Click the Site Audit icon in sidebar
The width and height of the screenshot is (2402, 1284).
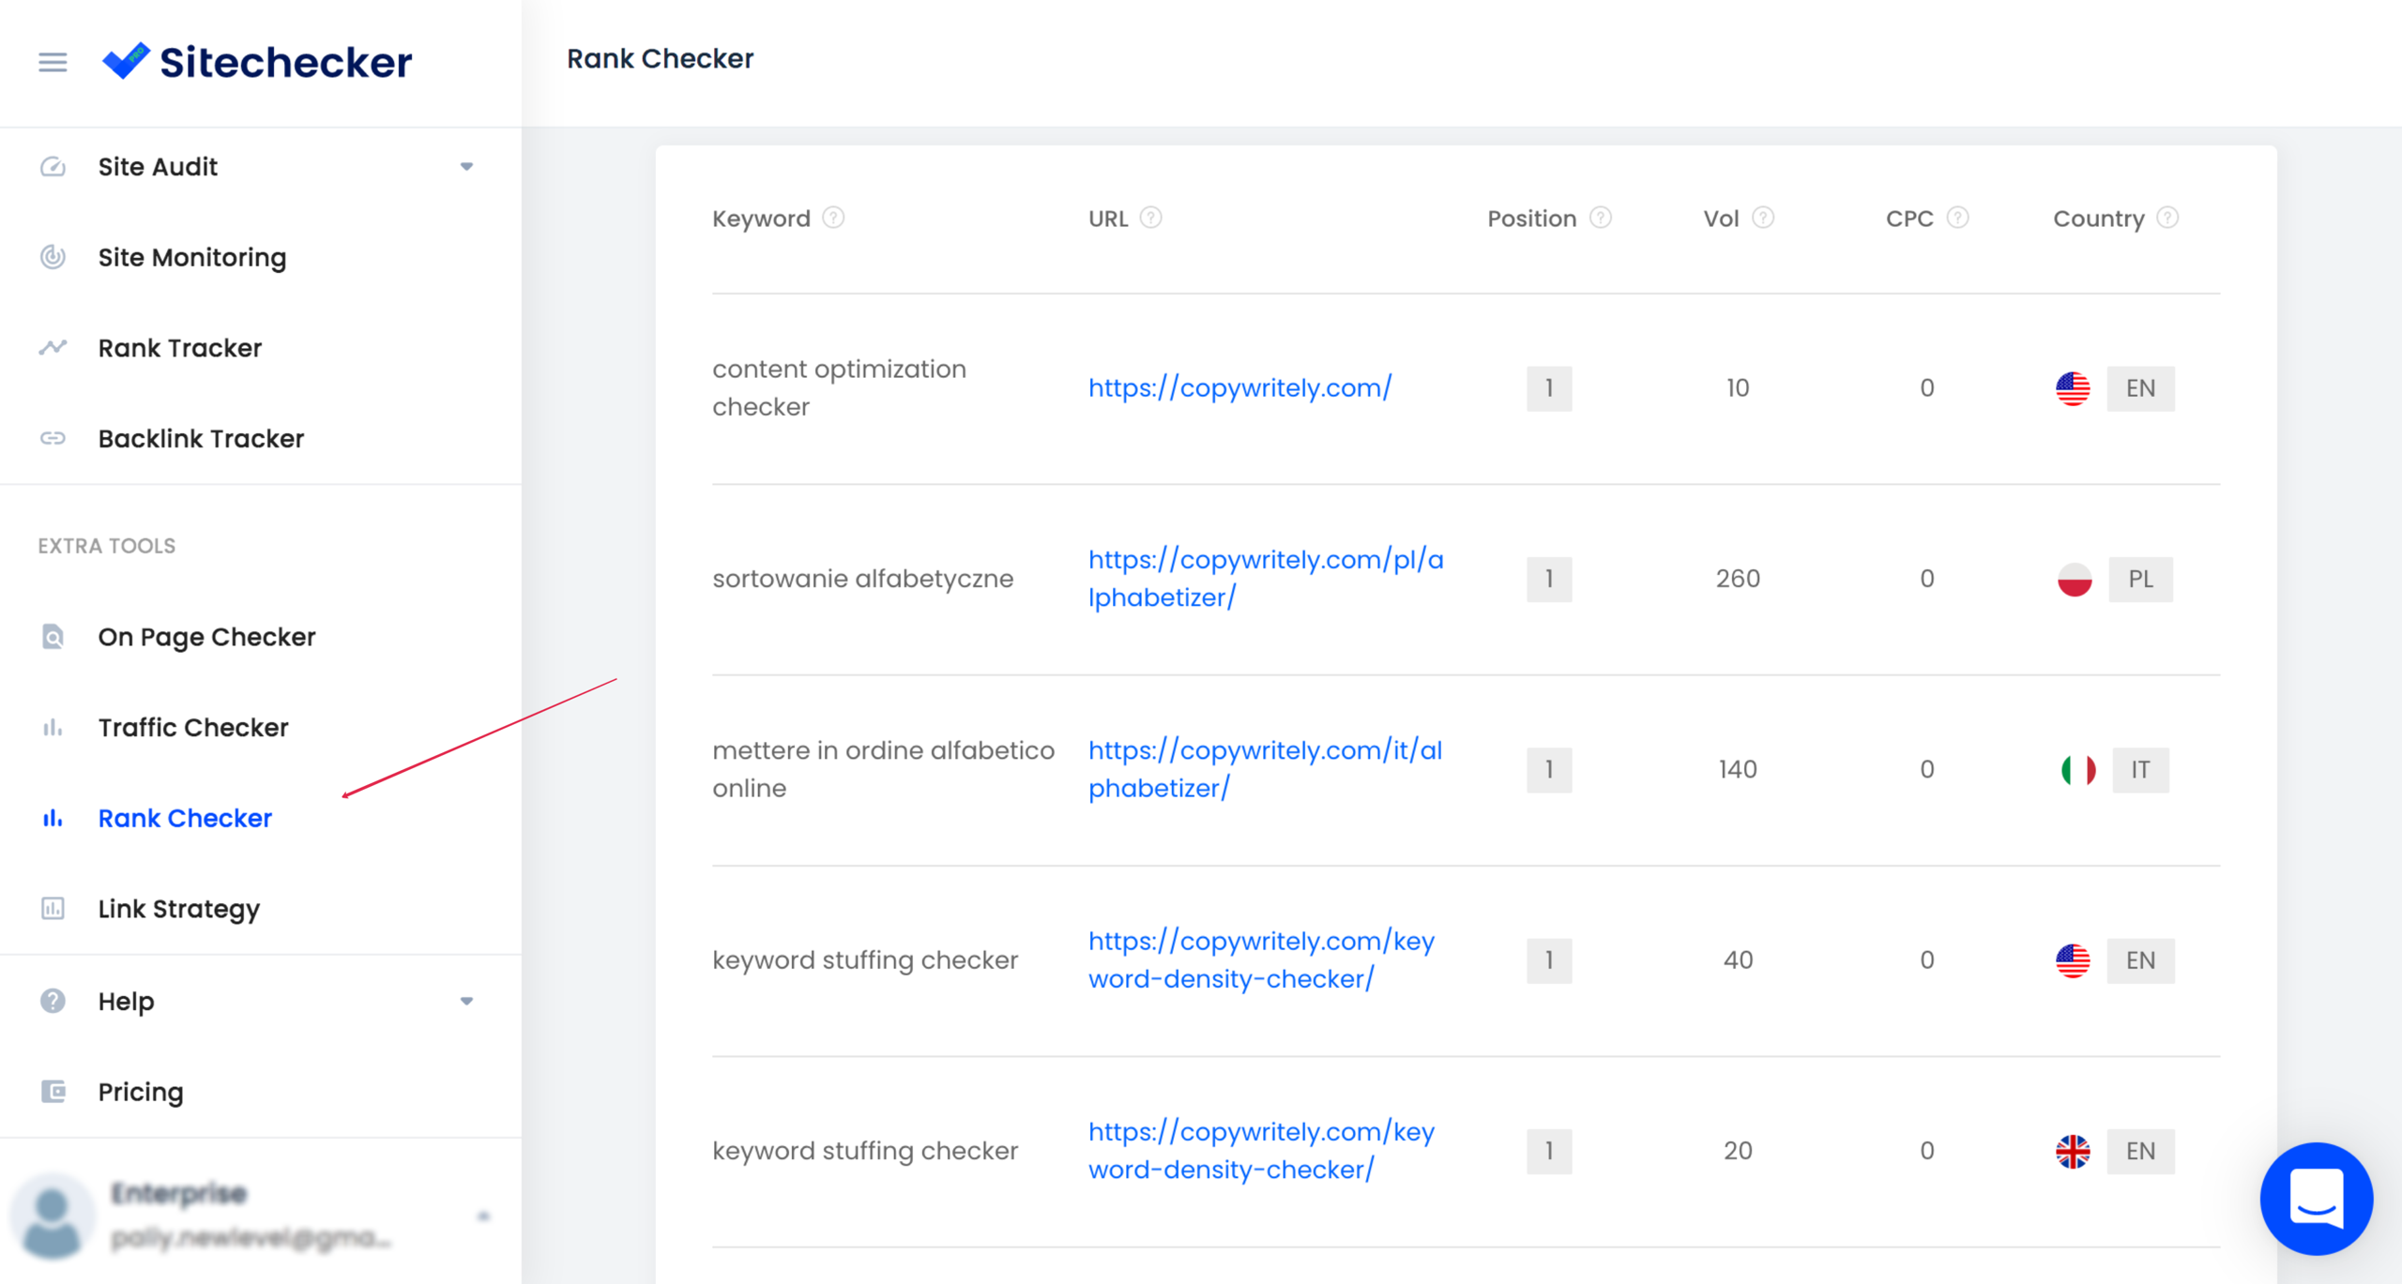pyautogui.click(x=51, y=165)
